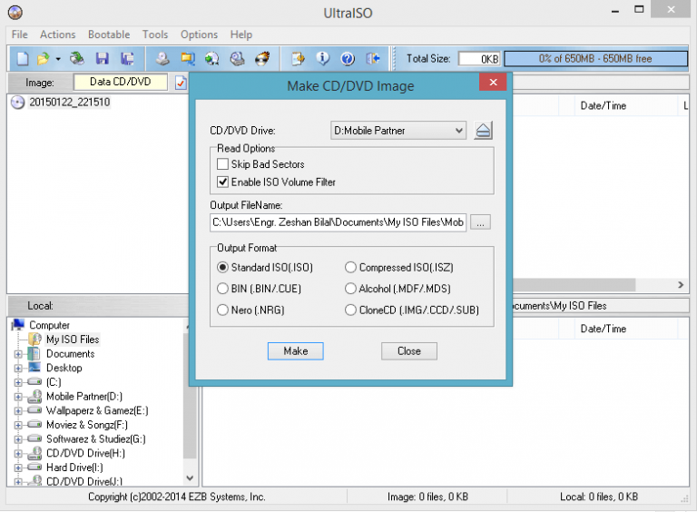Click the Make button
The height and width of the screenshot is (512, 697).
[x=296, y=351]
